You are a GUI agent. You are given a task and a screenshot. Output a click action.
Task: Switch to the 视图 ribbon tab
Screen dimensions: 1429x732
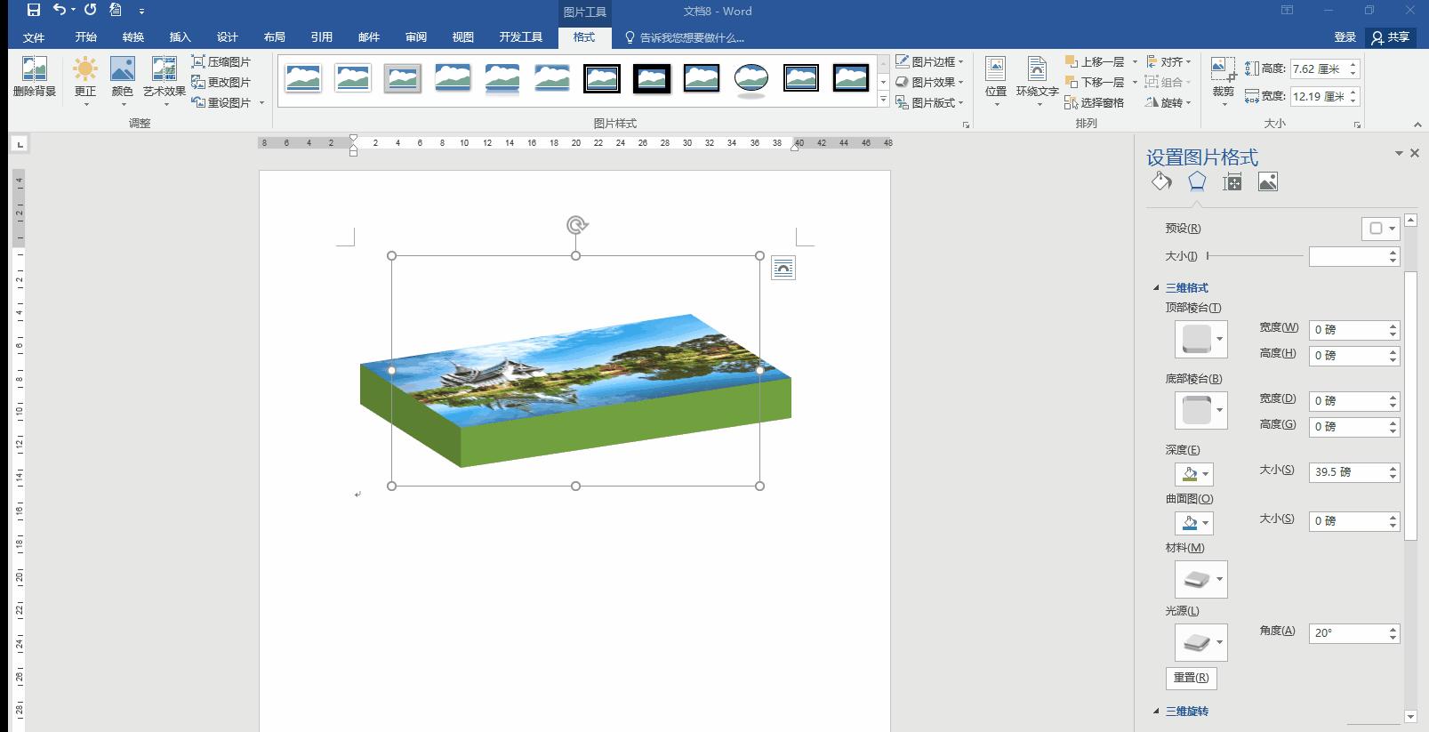point(462,37)
